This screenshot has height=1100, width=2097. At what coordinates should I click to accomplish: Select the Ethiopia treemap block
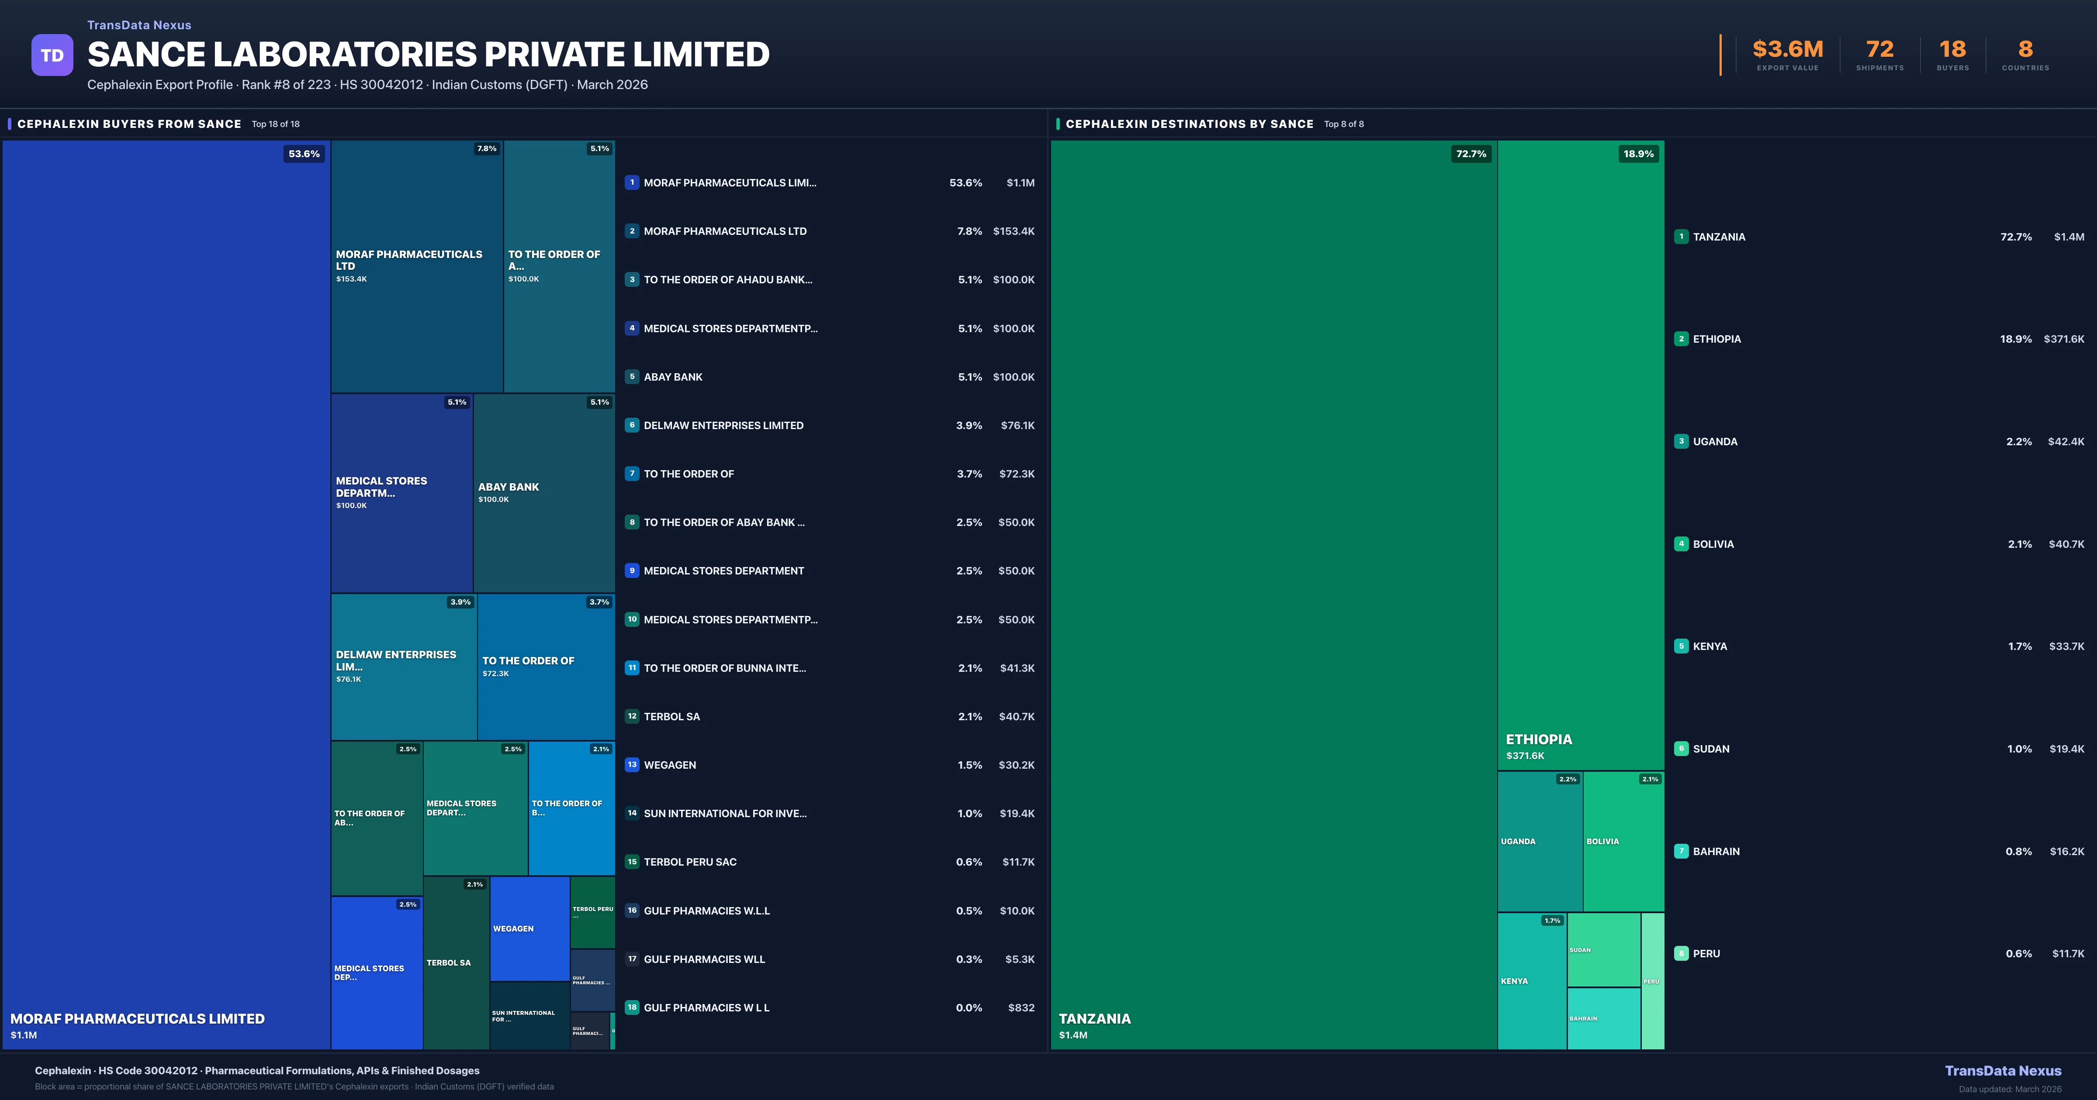click(1580, 456)
